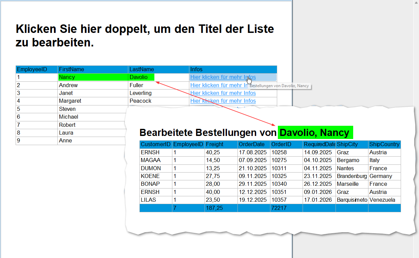Select the 'Anne' first name cell
Image resolution: width=419 pixels, height=258 pixels.
click(x=65, y=141)
